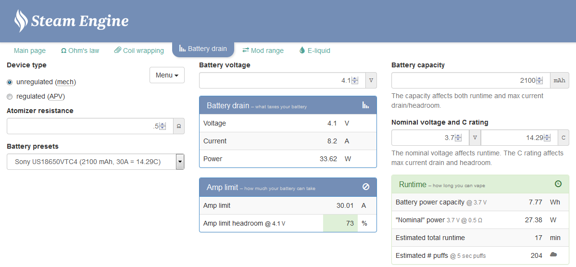Click the ohm unit icon beside atomizer resistance
This screenshot has width=576, height=267.
(x=178, y=127)
